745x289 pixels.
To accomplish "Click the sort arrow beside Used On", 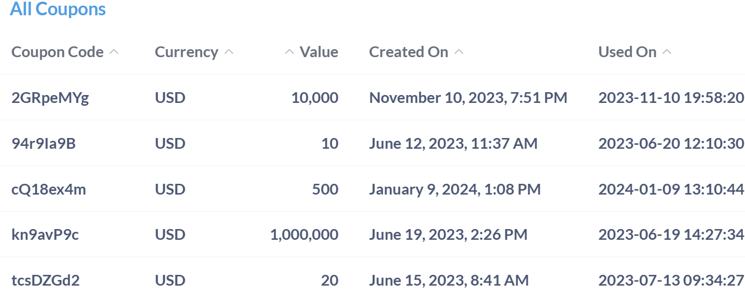I will tap(667, 52).
